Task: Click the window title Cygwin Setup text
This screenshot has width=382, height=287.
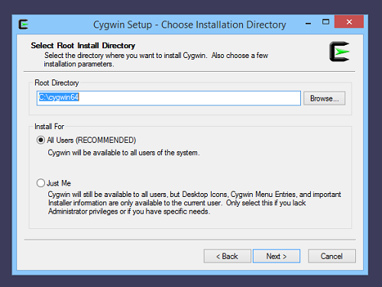Action: (122, 25)
